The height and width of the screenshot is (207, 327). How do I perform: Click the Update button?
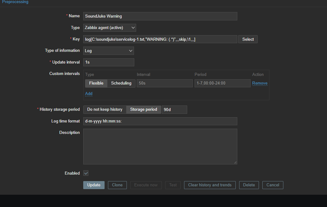(94, 185)
